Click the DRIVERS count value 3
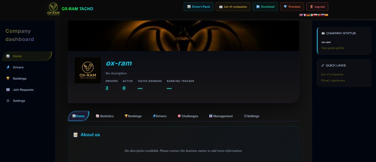 (x=107, y=88)
